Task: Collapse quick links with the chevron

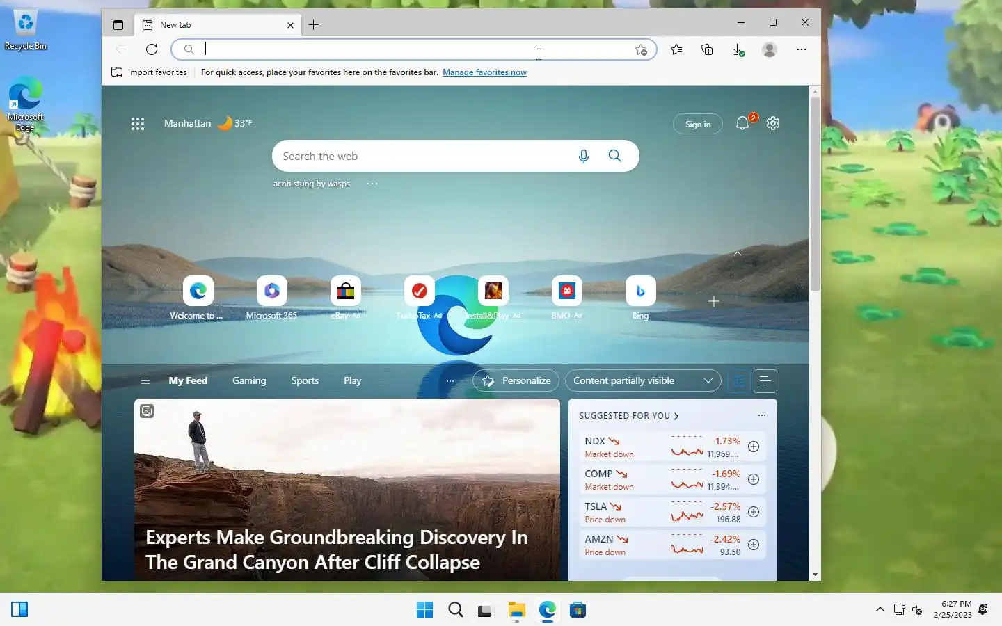Action: pos(738,254)
